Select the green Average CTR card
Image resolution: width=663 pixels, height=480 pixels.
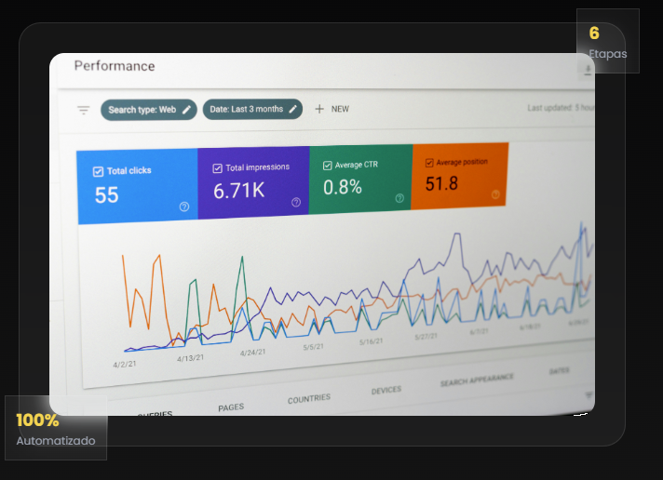click(360, 180)
